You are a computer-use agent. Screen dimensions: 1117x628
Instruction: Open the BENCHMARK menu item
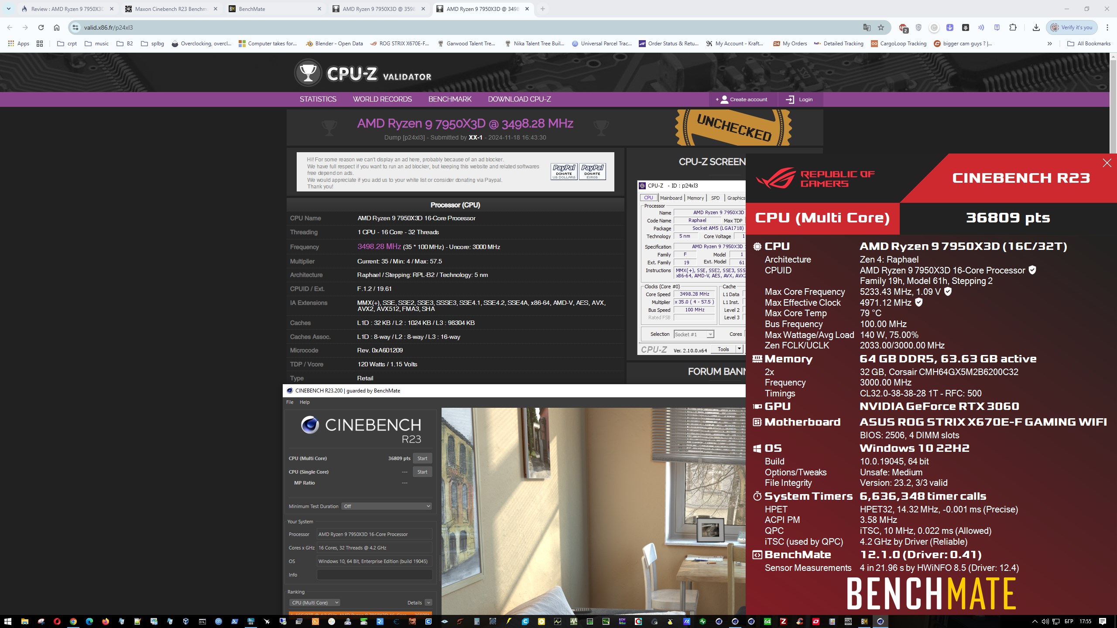click(x=450, y=99)
